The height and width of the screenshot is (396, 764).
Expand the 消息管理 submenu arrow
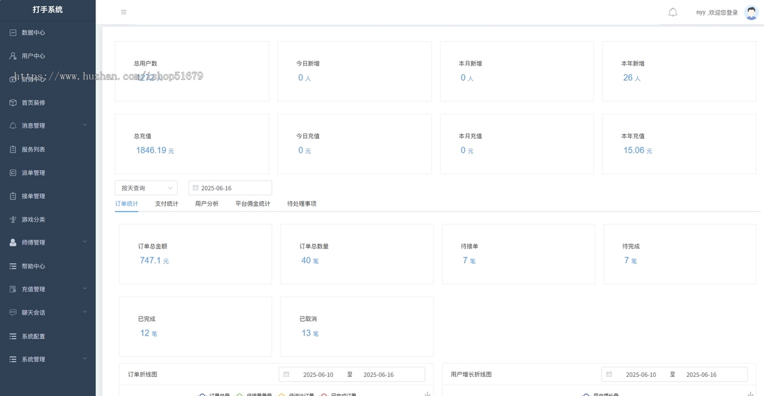(x=85, y=125)
